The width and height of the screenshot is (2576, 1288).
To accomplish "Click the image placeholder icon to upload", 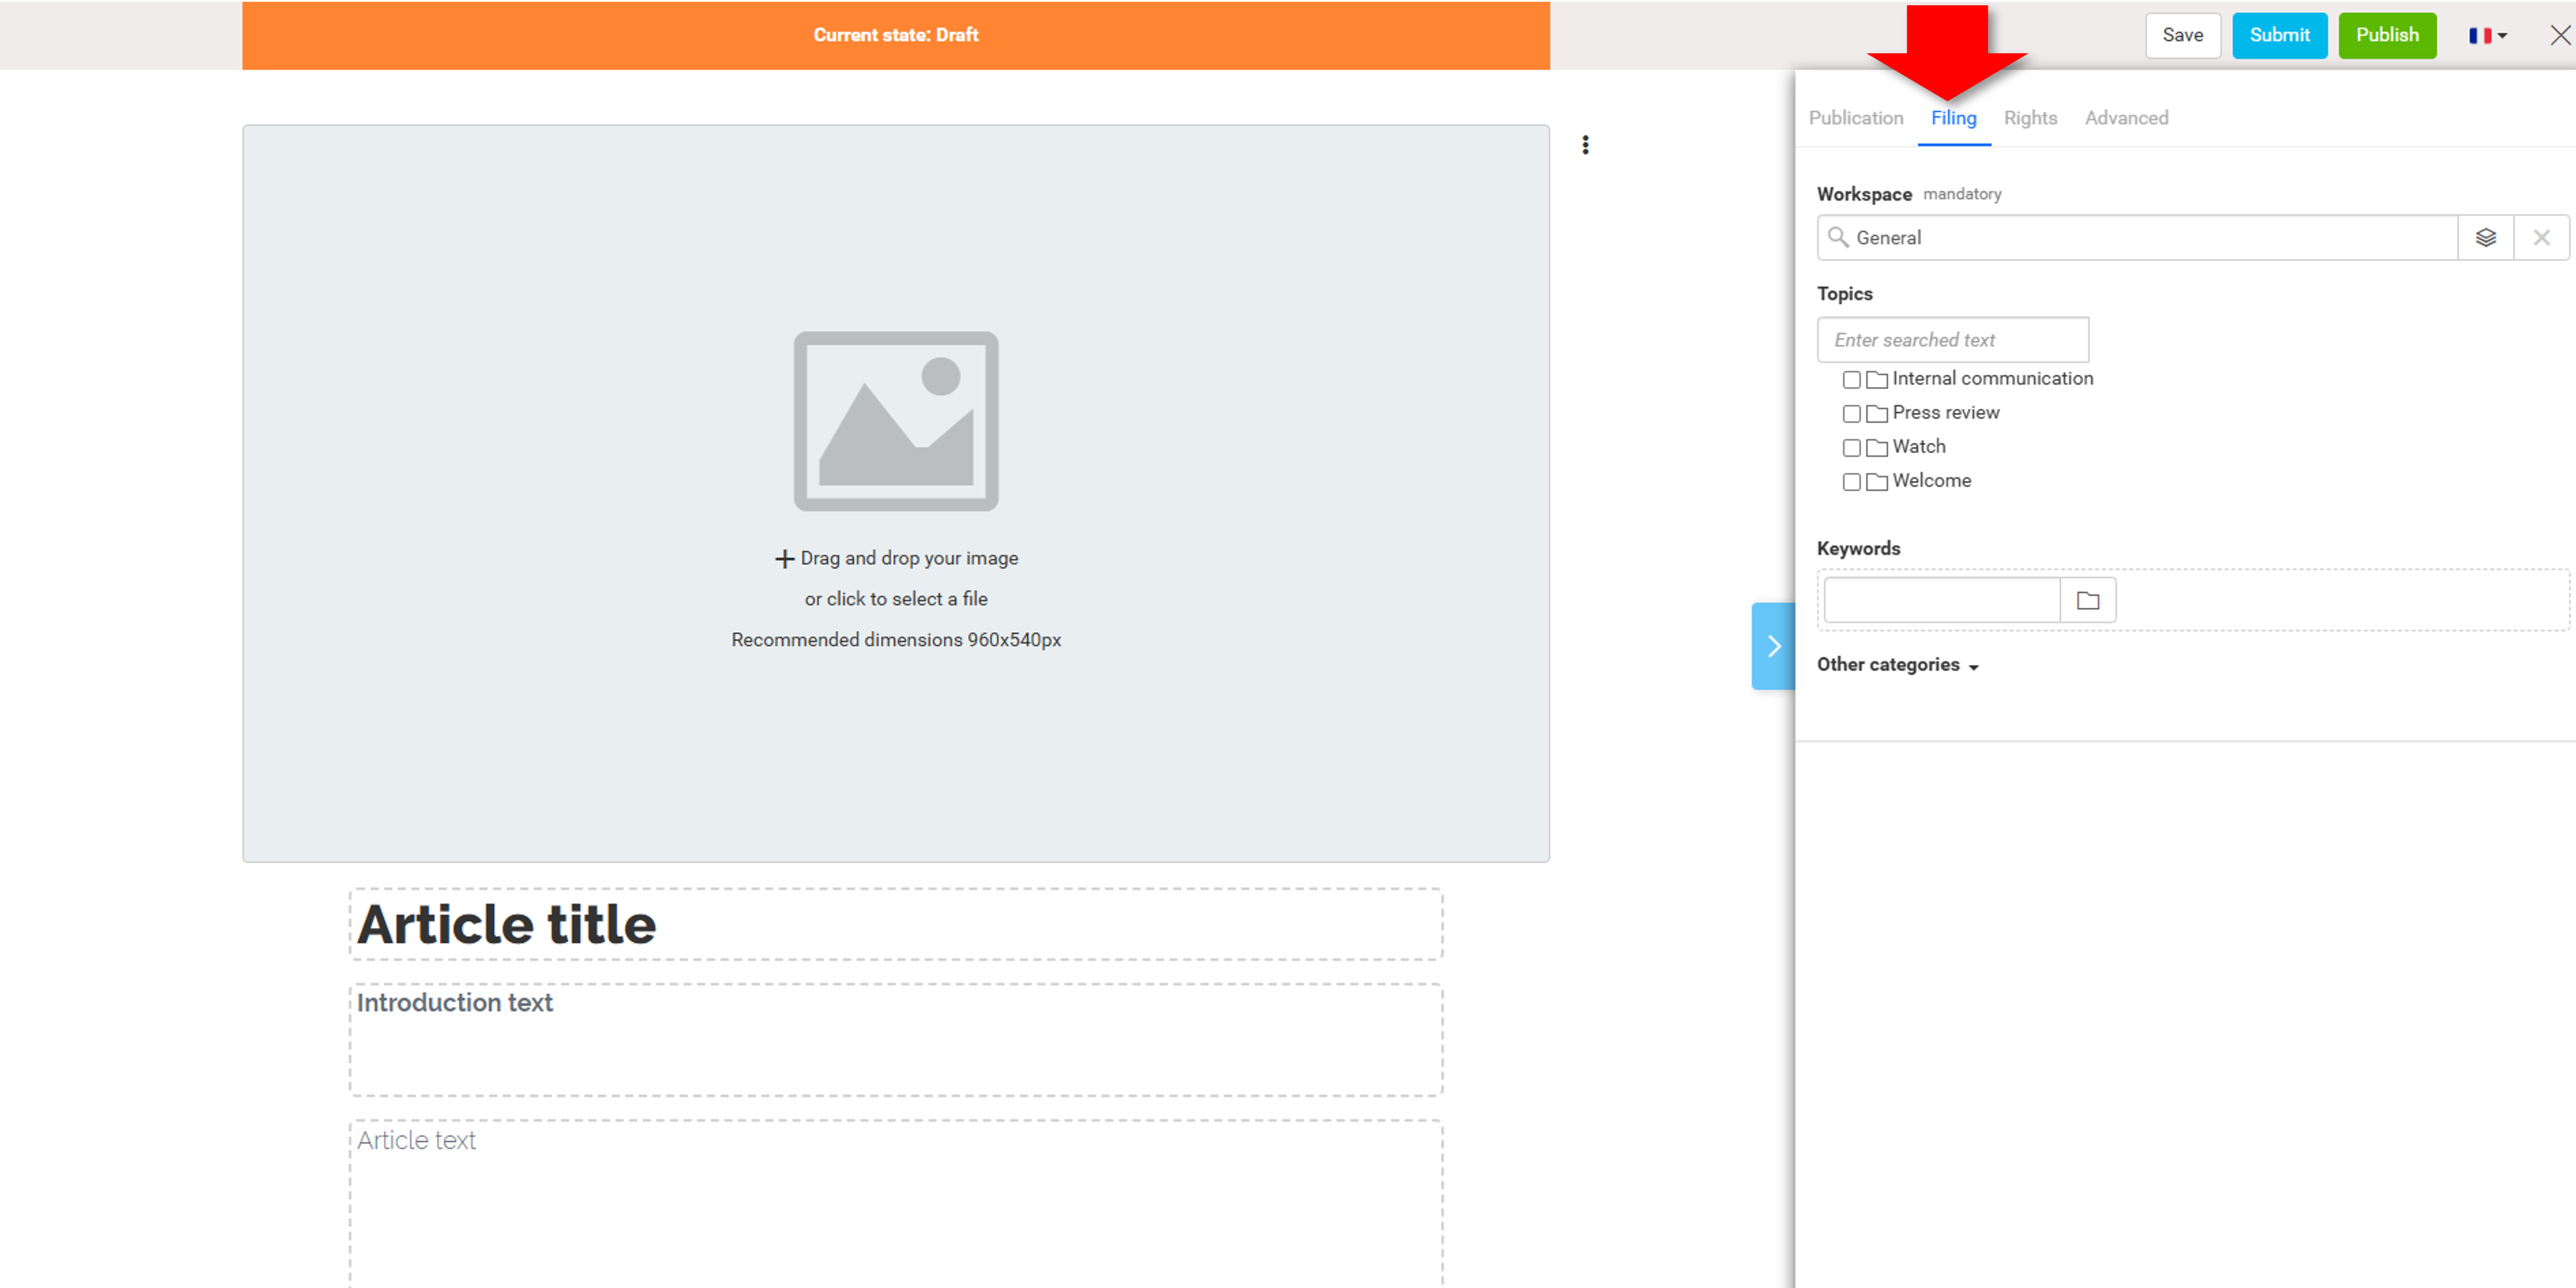I will pyautogui.click(x=896, y=421).
